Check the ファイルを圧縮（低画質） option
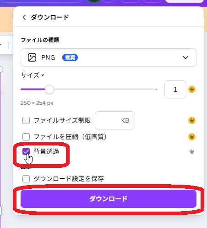The image size is (207, 228). click(x=26, y=137)
